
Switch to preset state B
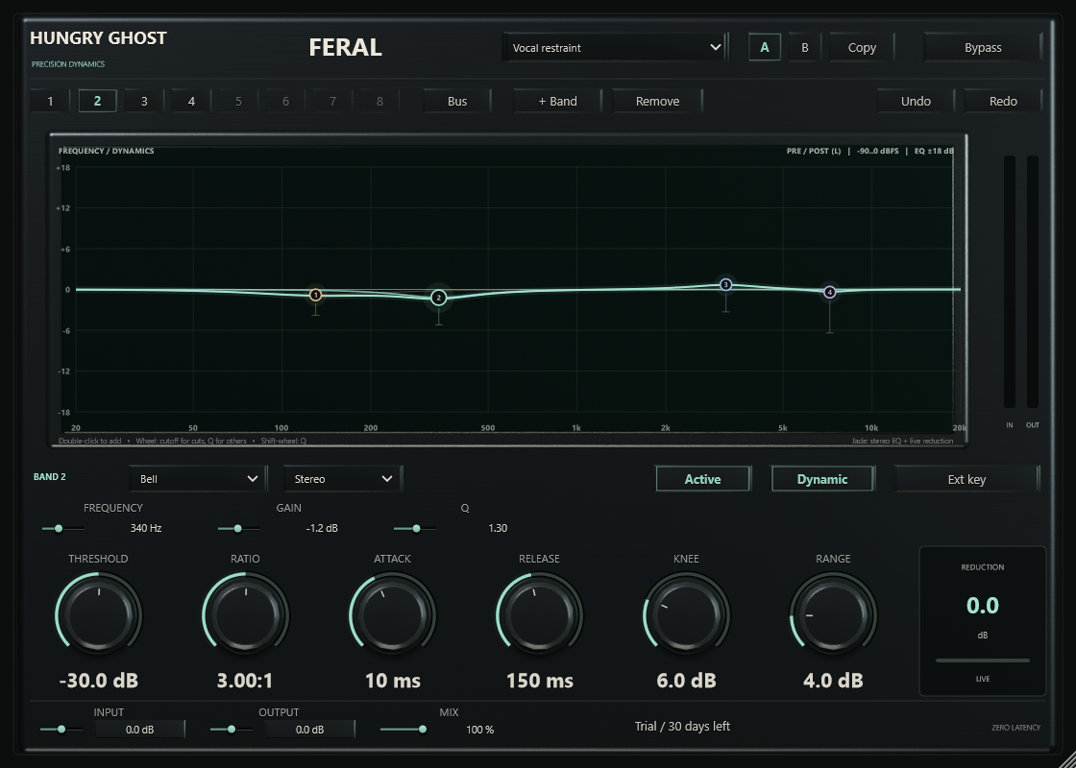tap(804, 47)
